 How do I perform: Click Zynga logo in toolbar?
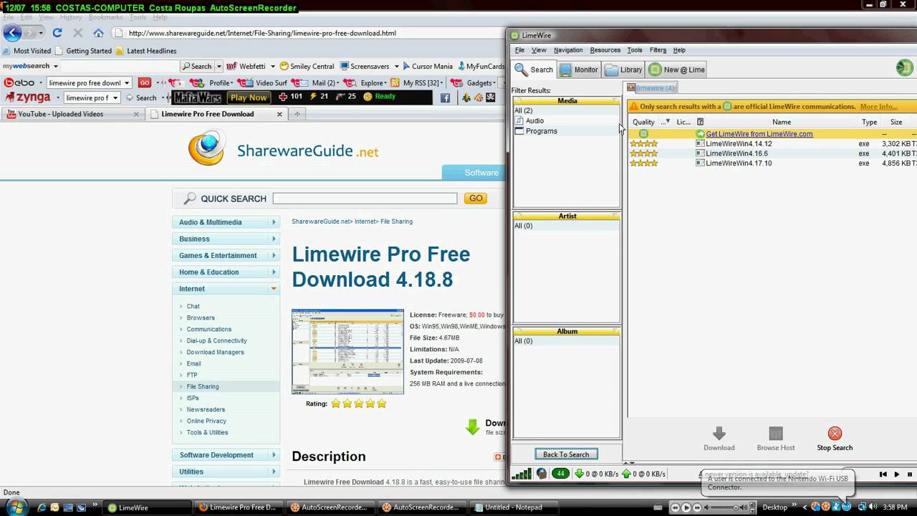[29, 97]
